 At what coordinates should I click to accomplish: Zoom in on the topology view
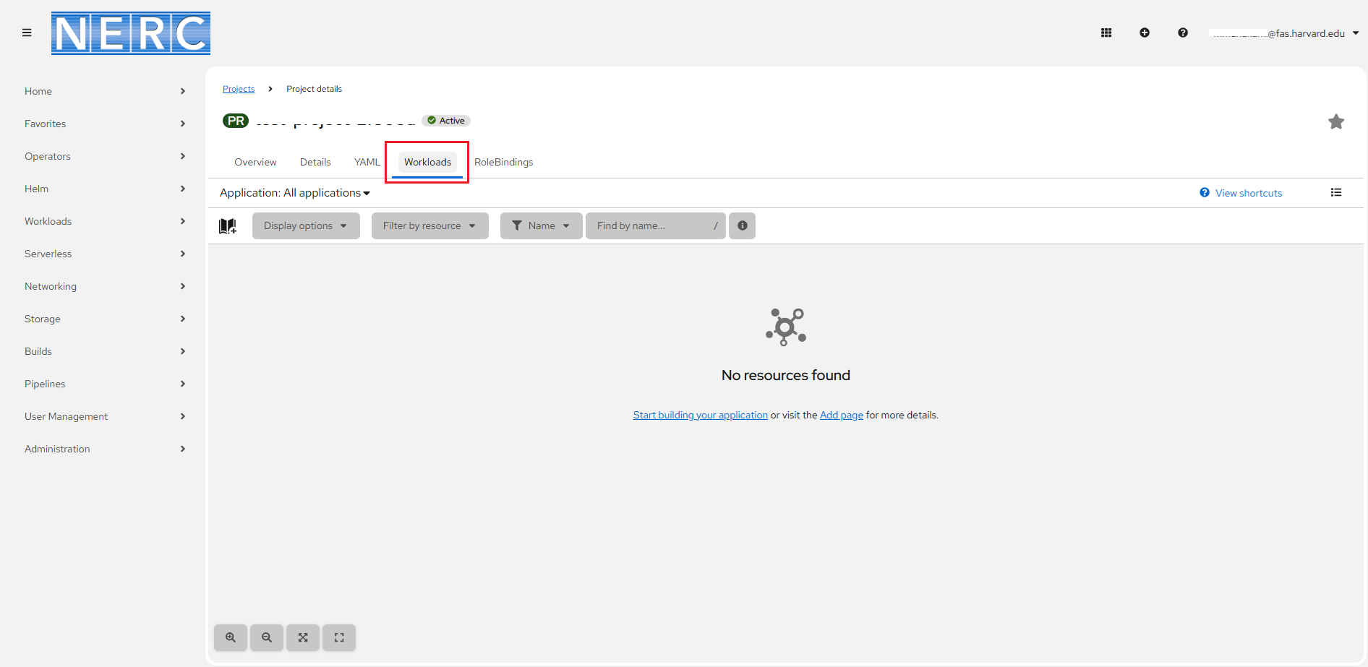231,637
